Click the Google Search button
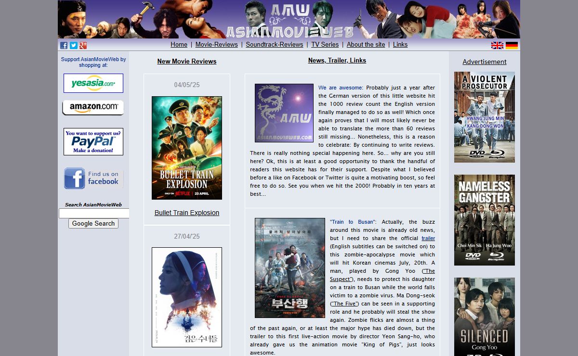 pos(93,223)
